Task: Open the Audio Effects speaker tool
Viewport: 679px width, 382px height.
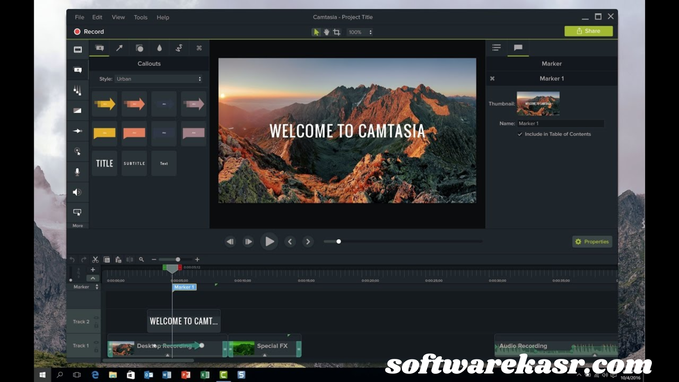Action: coord(77,192)
